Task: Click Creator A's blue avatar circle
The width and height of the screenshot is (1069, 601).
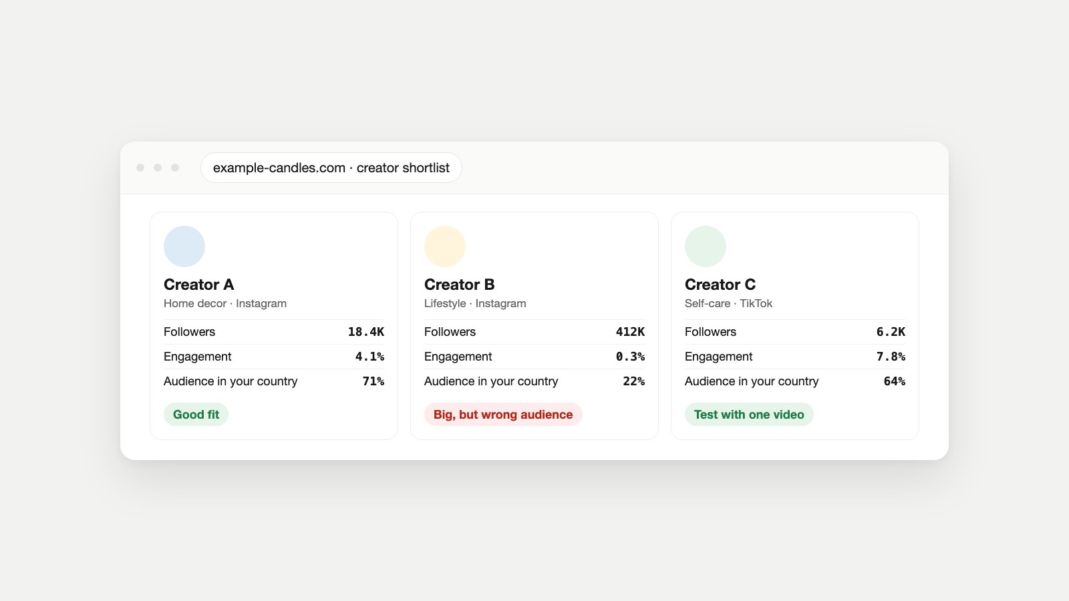Action: coord(184,246)
